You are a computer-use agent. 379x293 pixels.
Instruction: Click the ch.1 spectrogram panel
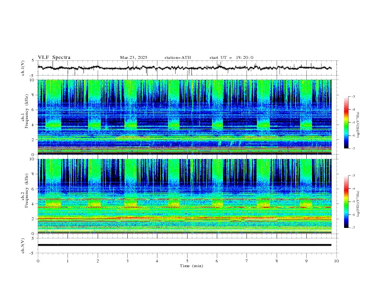(184, 117)
